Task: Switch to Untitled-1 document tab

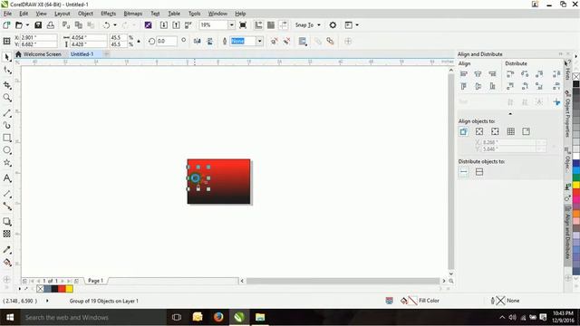Action: click(82, 54)
